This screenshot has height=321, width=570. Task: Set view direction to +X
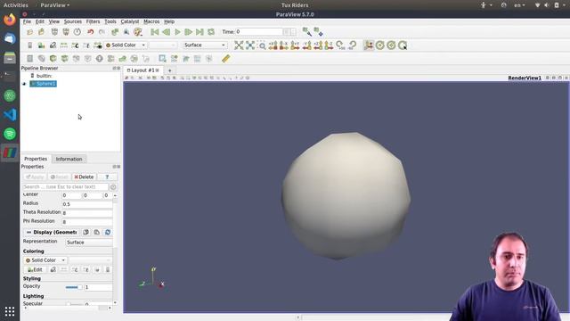[273, 45]
